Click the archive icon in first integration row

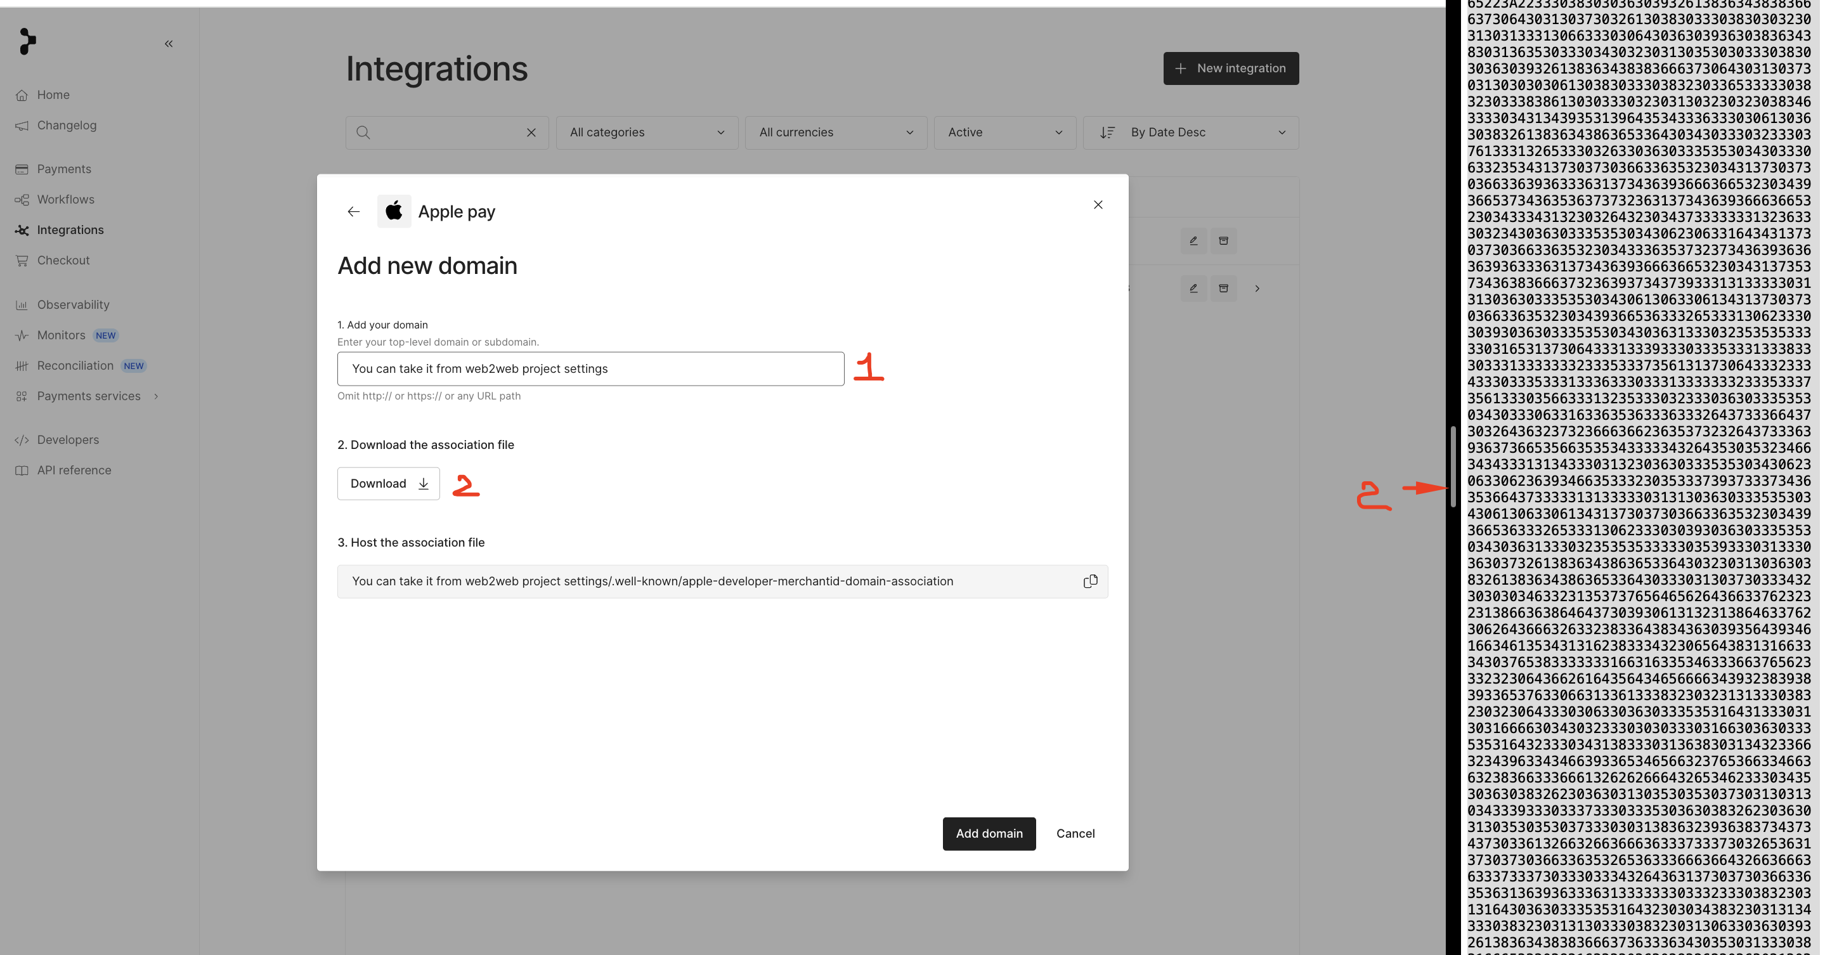pos(1223,241)
